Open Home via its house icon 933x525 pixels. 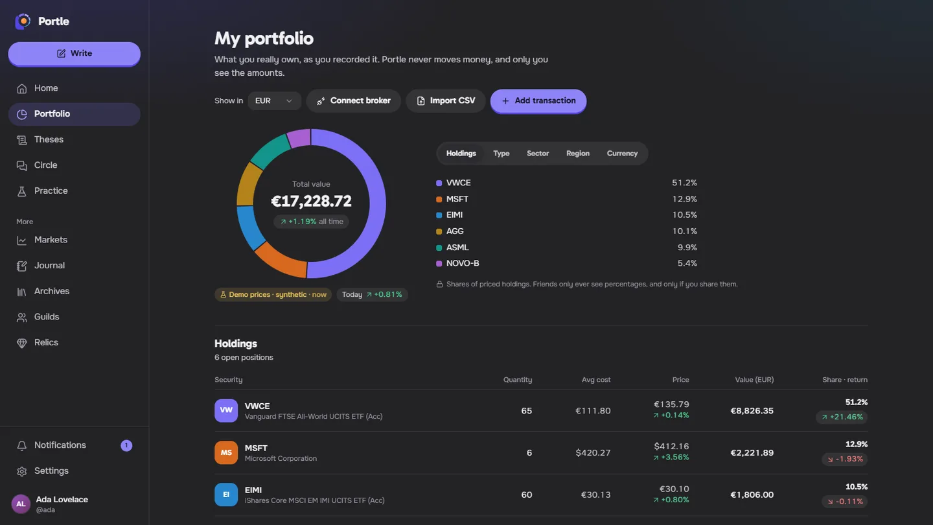point(22,88)
